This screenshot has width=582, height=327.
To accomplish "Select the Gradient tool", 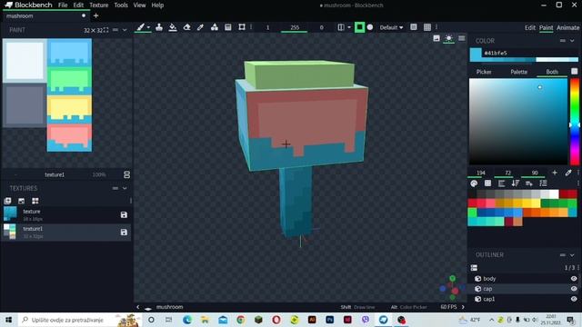I will [228, 27].
